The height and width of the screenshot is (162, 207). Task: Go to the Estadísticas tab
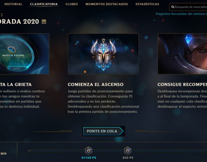pyautogui.click(x=147, y=4)
